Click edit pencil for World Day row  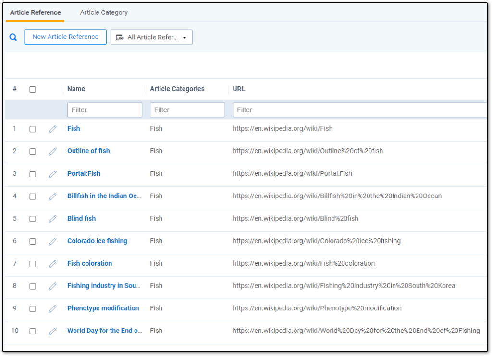52,331
